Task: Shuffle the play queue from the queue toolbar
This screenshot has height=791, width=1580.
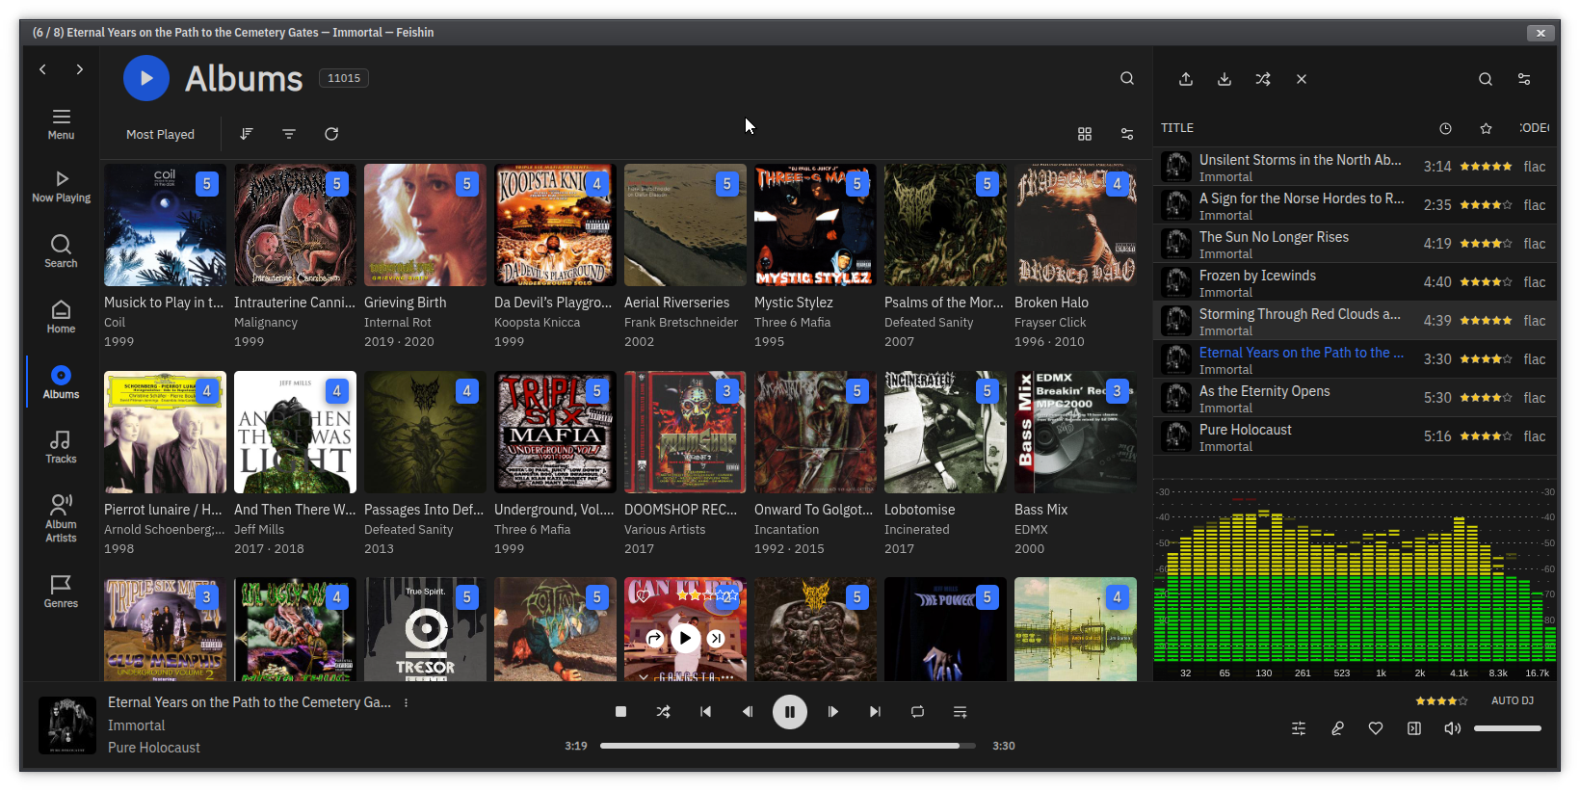Action: (x=1263, y=79)
